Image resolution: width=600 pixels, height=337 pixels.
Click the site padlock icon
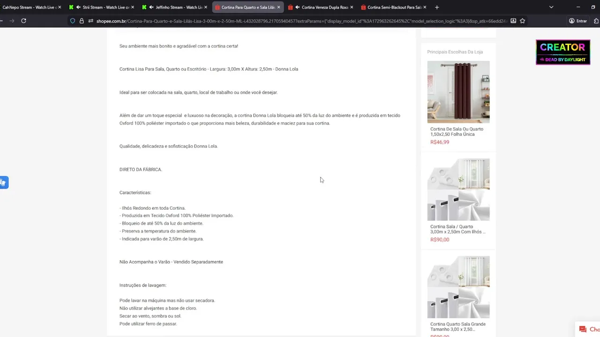coord(82,21)
